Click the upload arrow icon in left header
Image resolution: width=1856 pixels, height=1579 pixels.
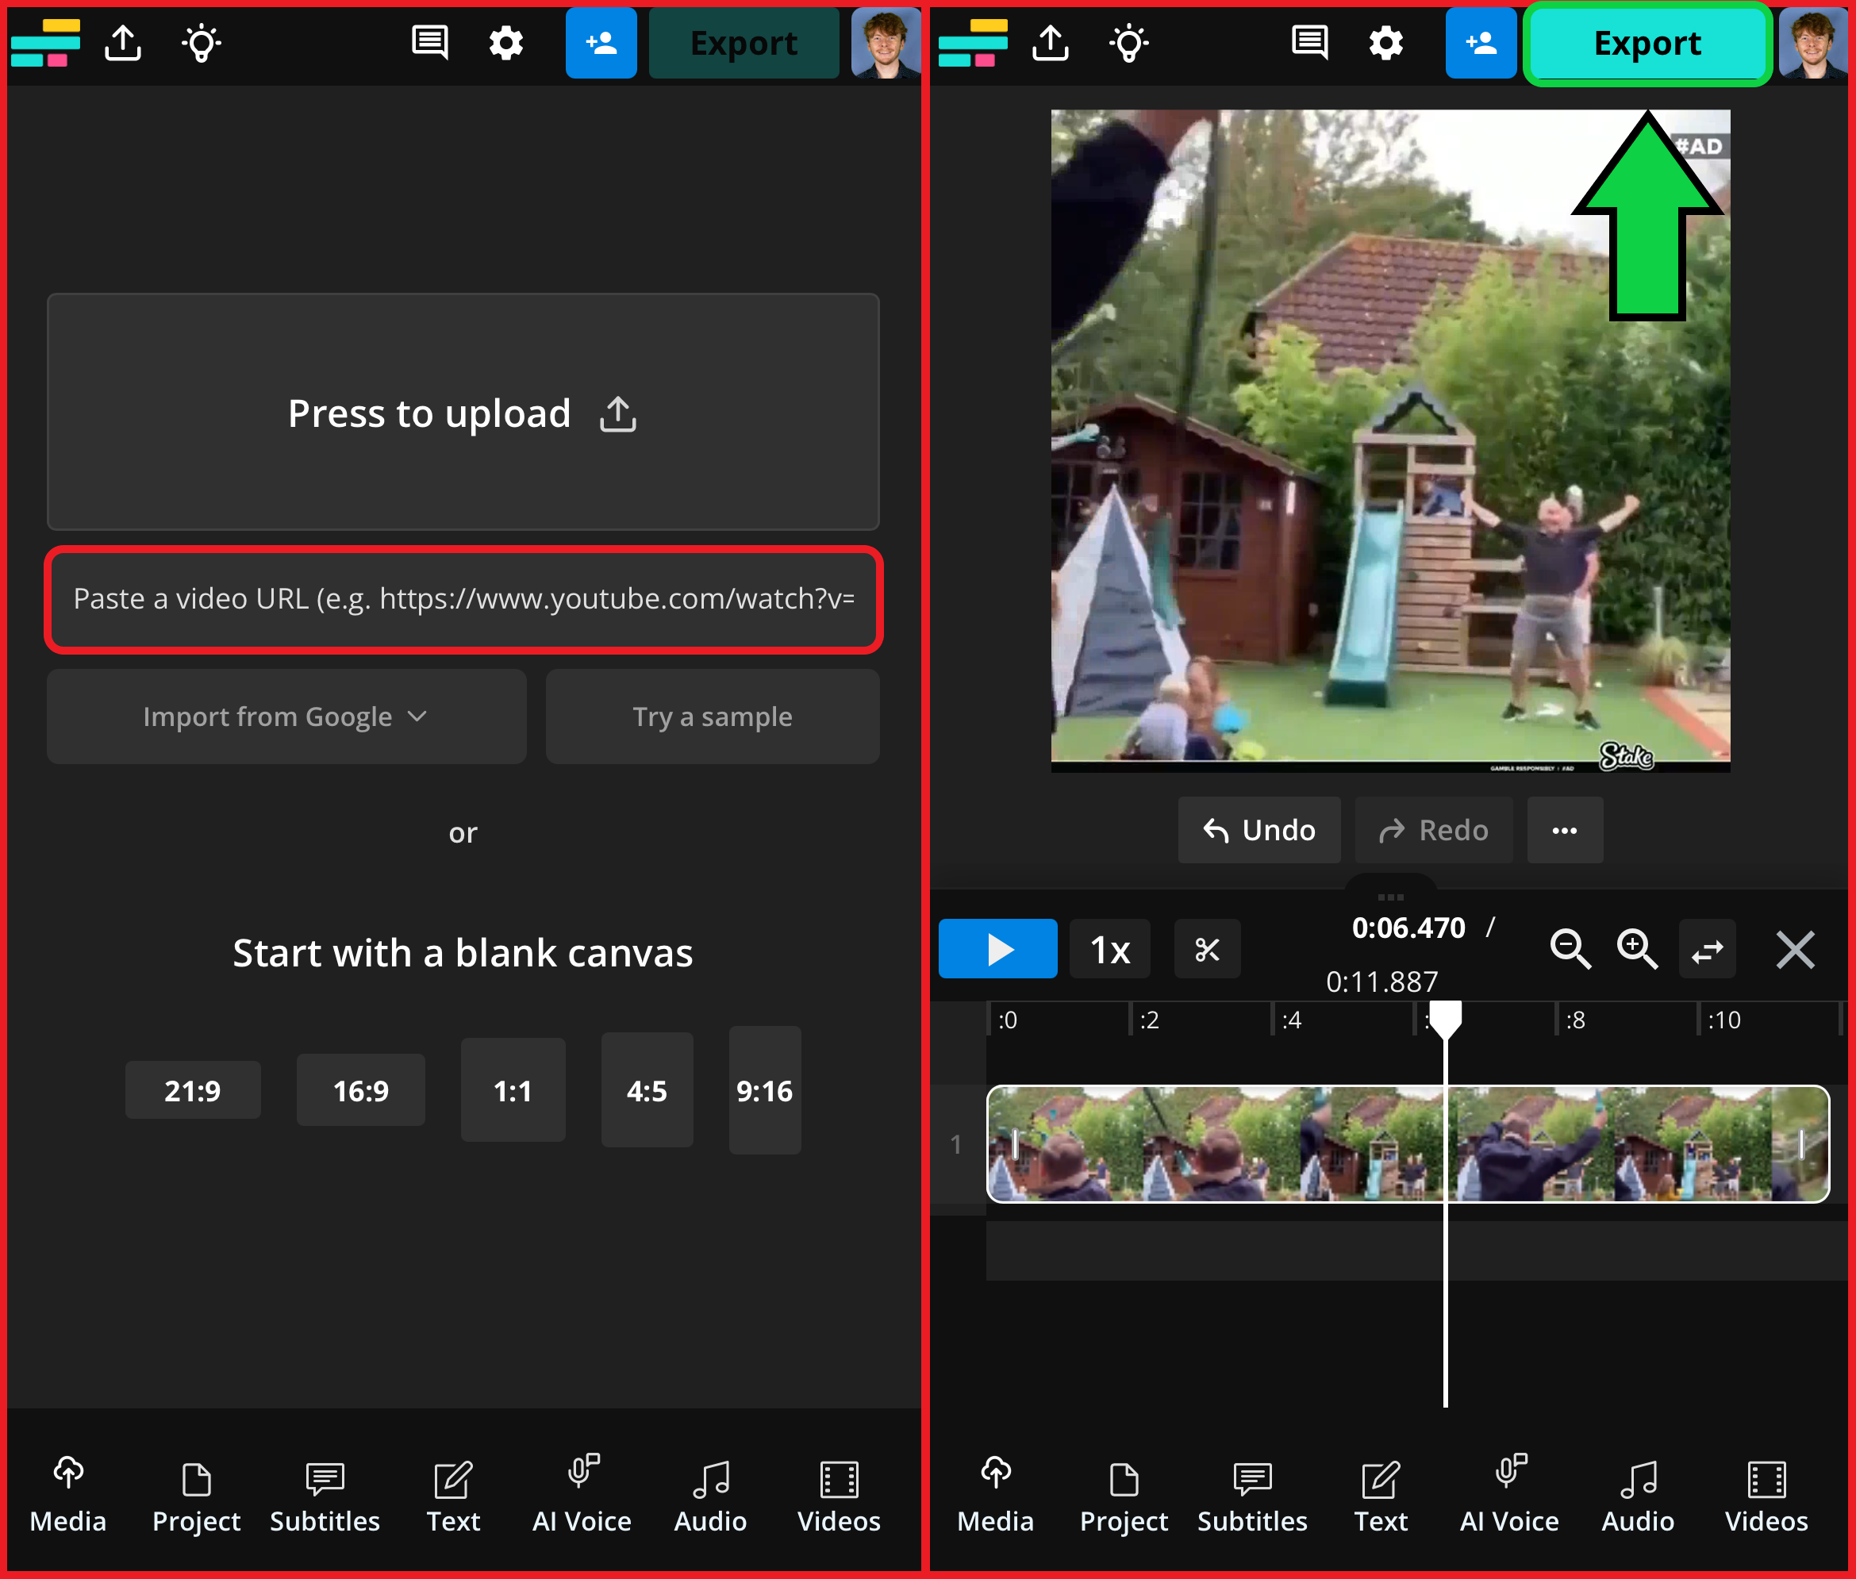[x=123, y=43]
